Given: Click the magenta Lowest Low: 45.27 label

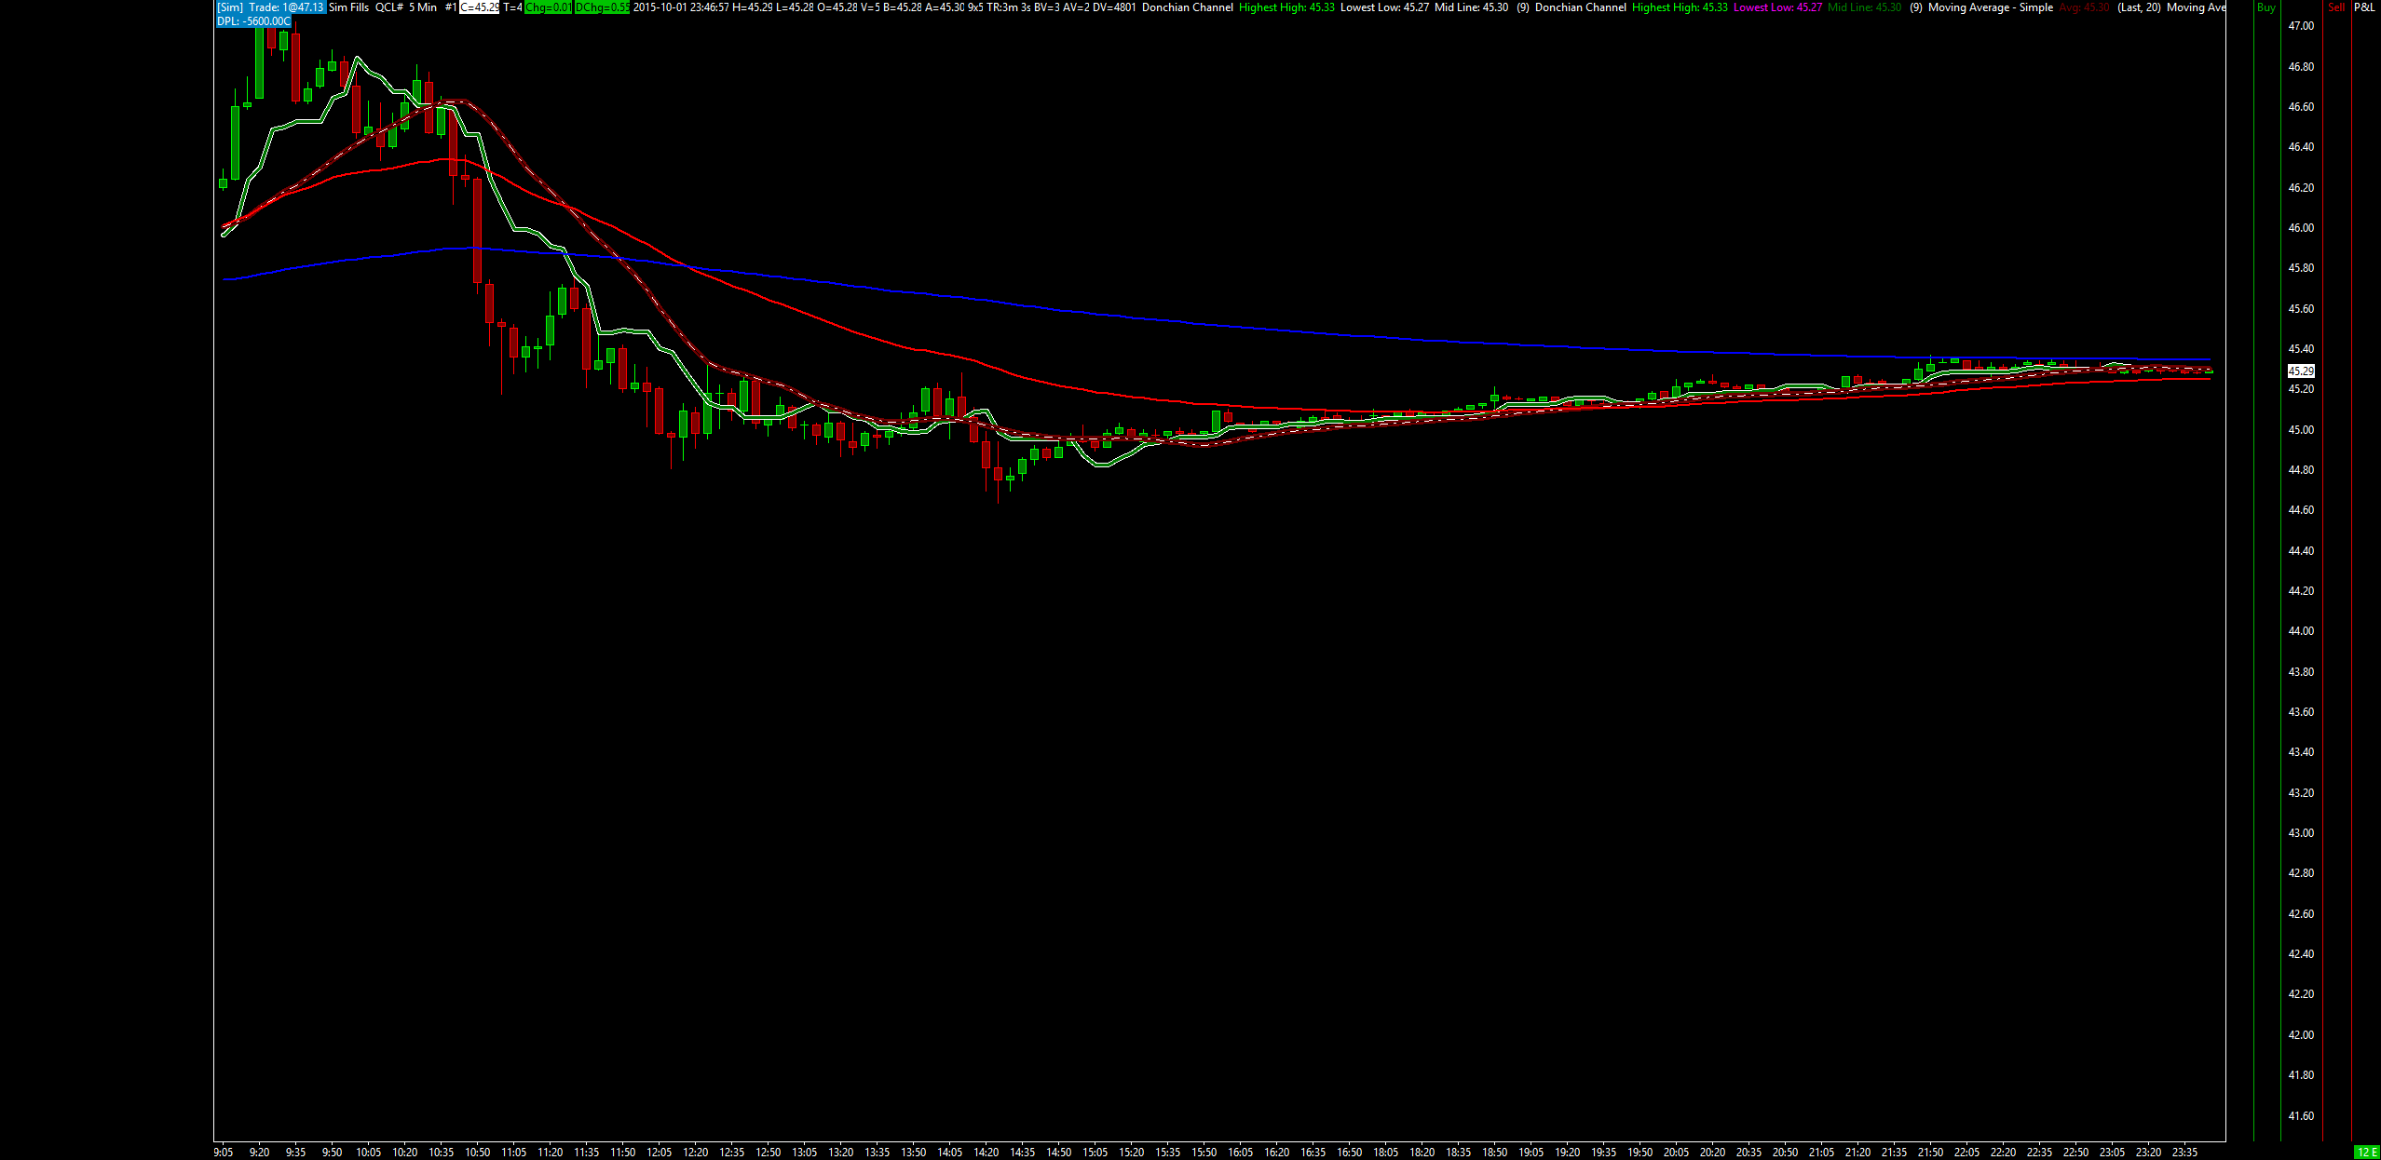Looking at the screenshot, I should [x=1777, y=7].
